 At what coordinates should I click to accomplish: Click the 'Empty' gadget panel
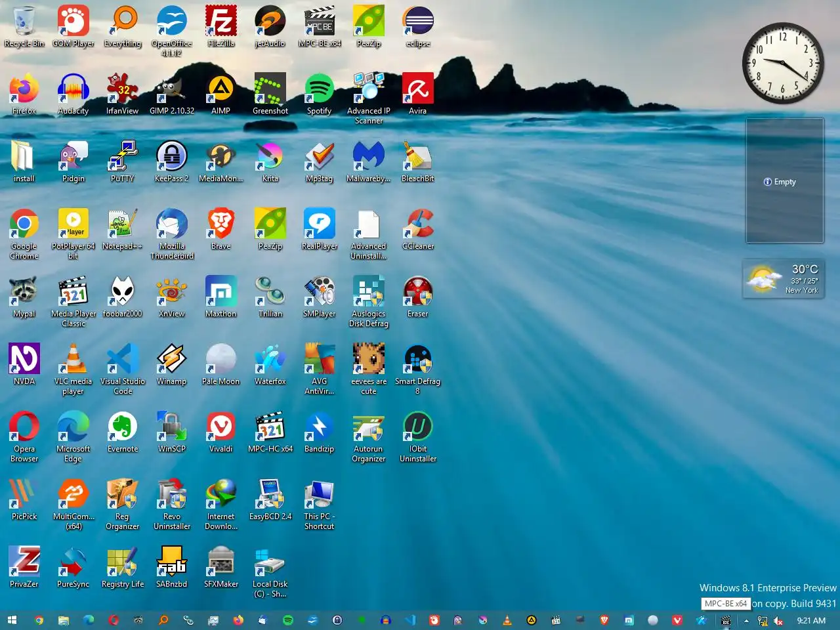785,181
